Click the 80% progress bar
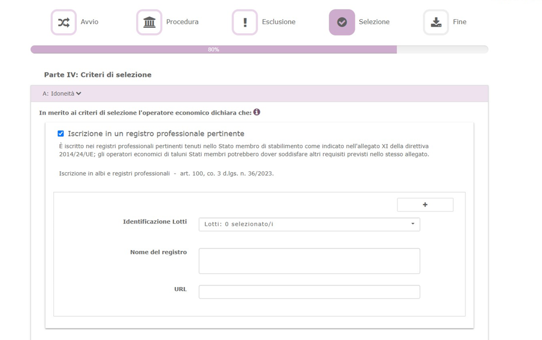The image size is (542, 340). [214, 50]
